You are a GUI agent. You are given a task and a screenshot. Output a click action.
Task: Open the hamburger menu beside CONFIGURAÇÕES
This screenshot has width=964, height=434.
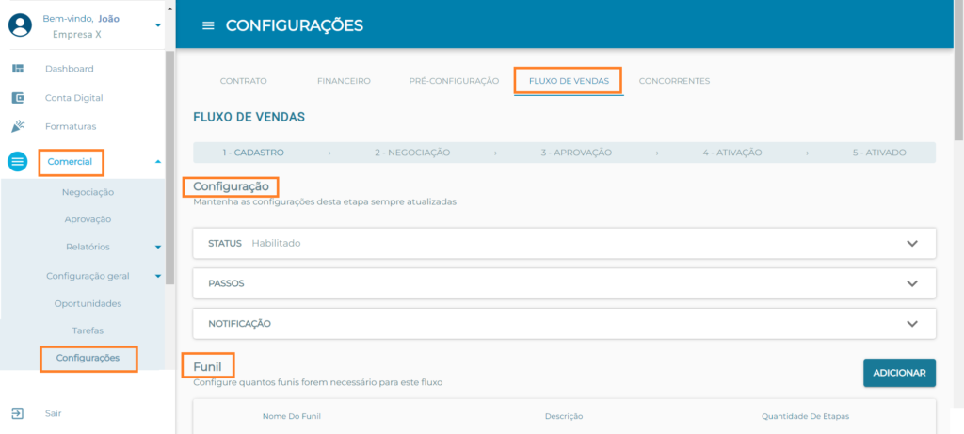[x=208, y=25]
